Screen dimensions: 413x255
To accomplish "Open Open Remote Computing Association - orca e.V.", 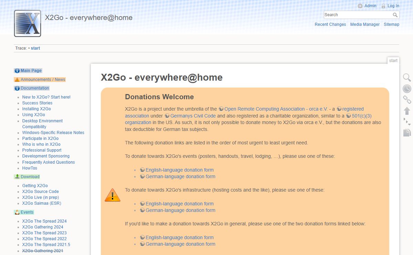I will coord(276,109).
